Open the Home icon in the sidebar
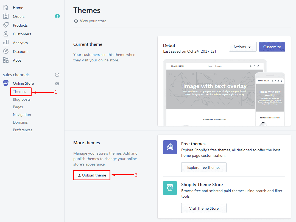The width and height of the screenshot is (296, 222). pos(5,7)
